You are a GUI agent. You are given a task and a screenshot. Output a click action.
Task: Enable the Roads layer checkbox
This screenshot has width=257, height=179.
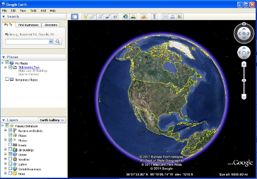[x=10, y=144]
